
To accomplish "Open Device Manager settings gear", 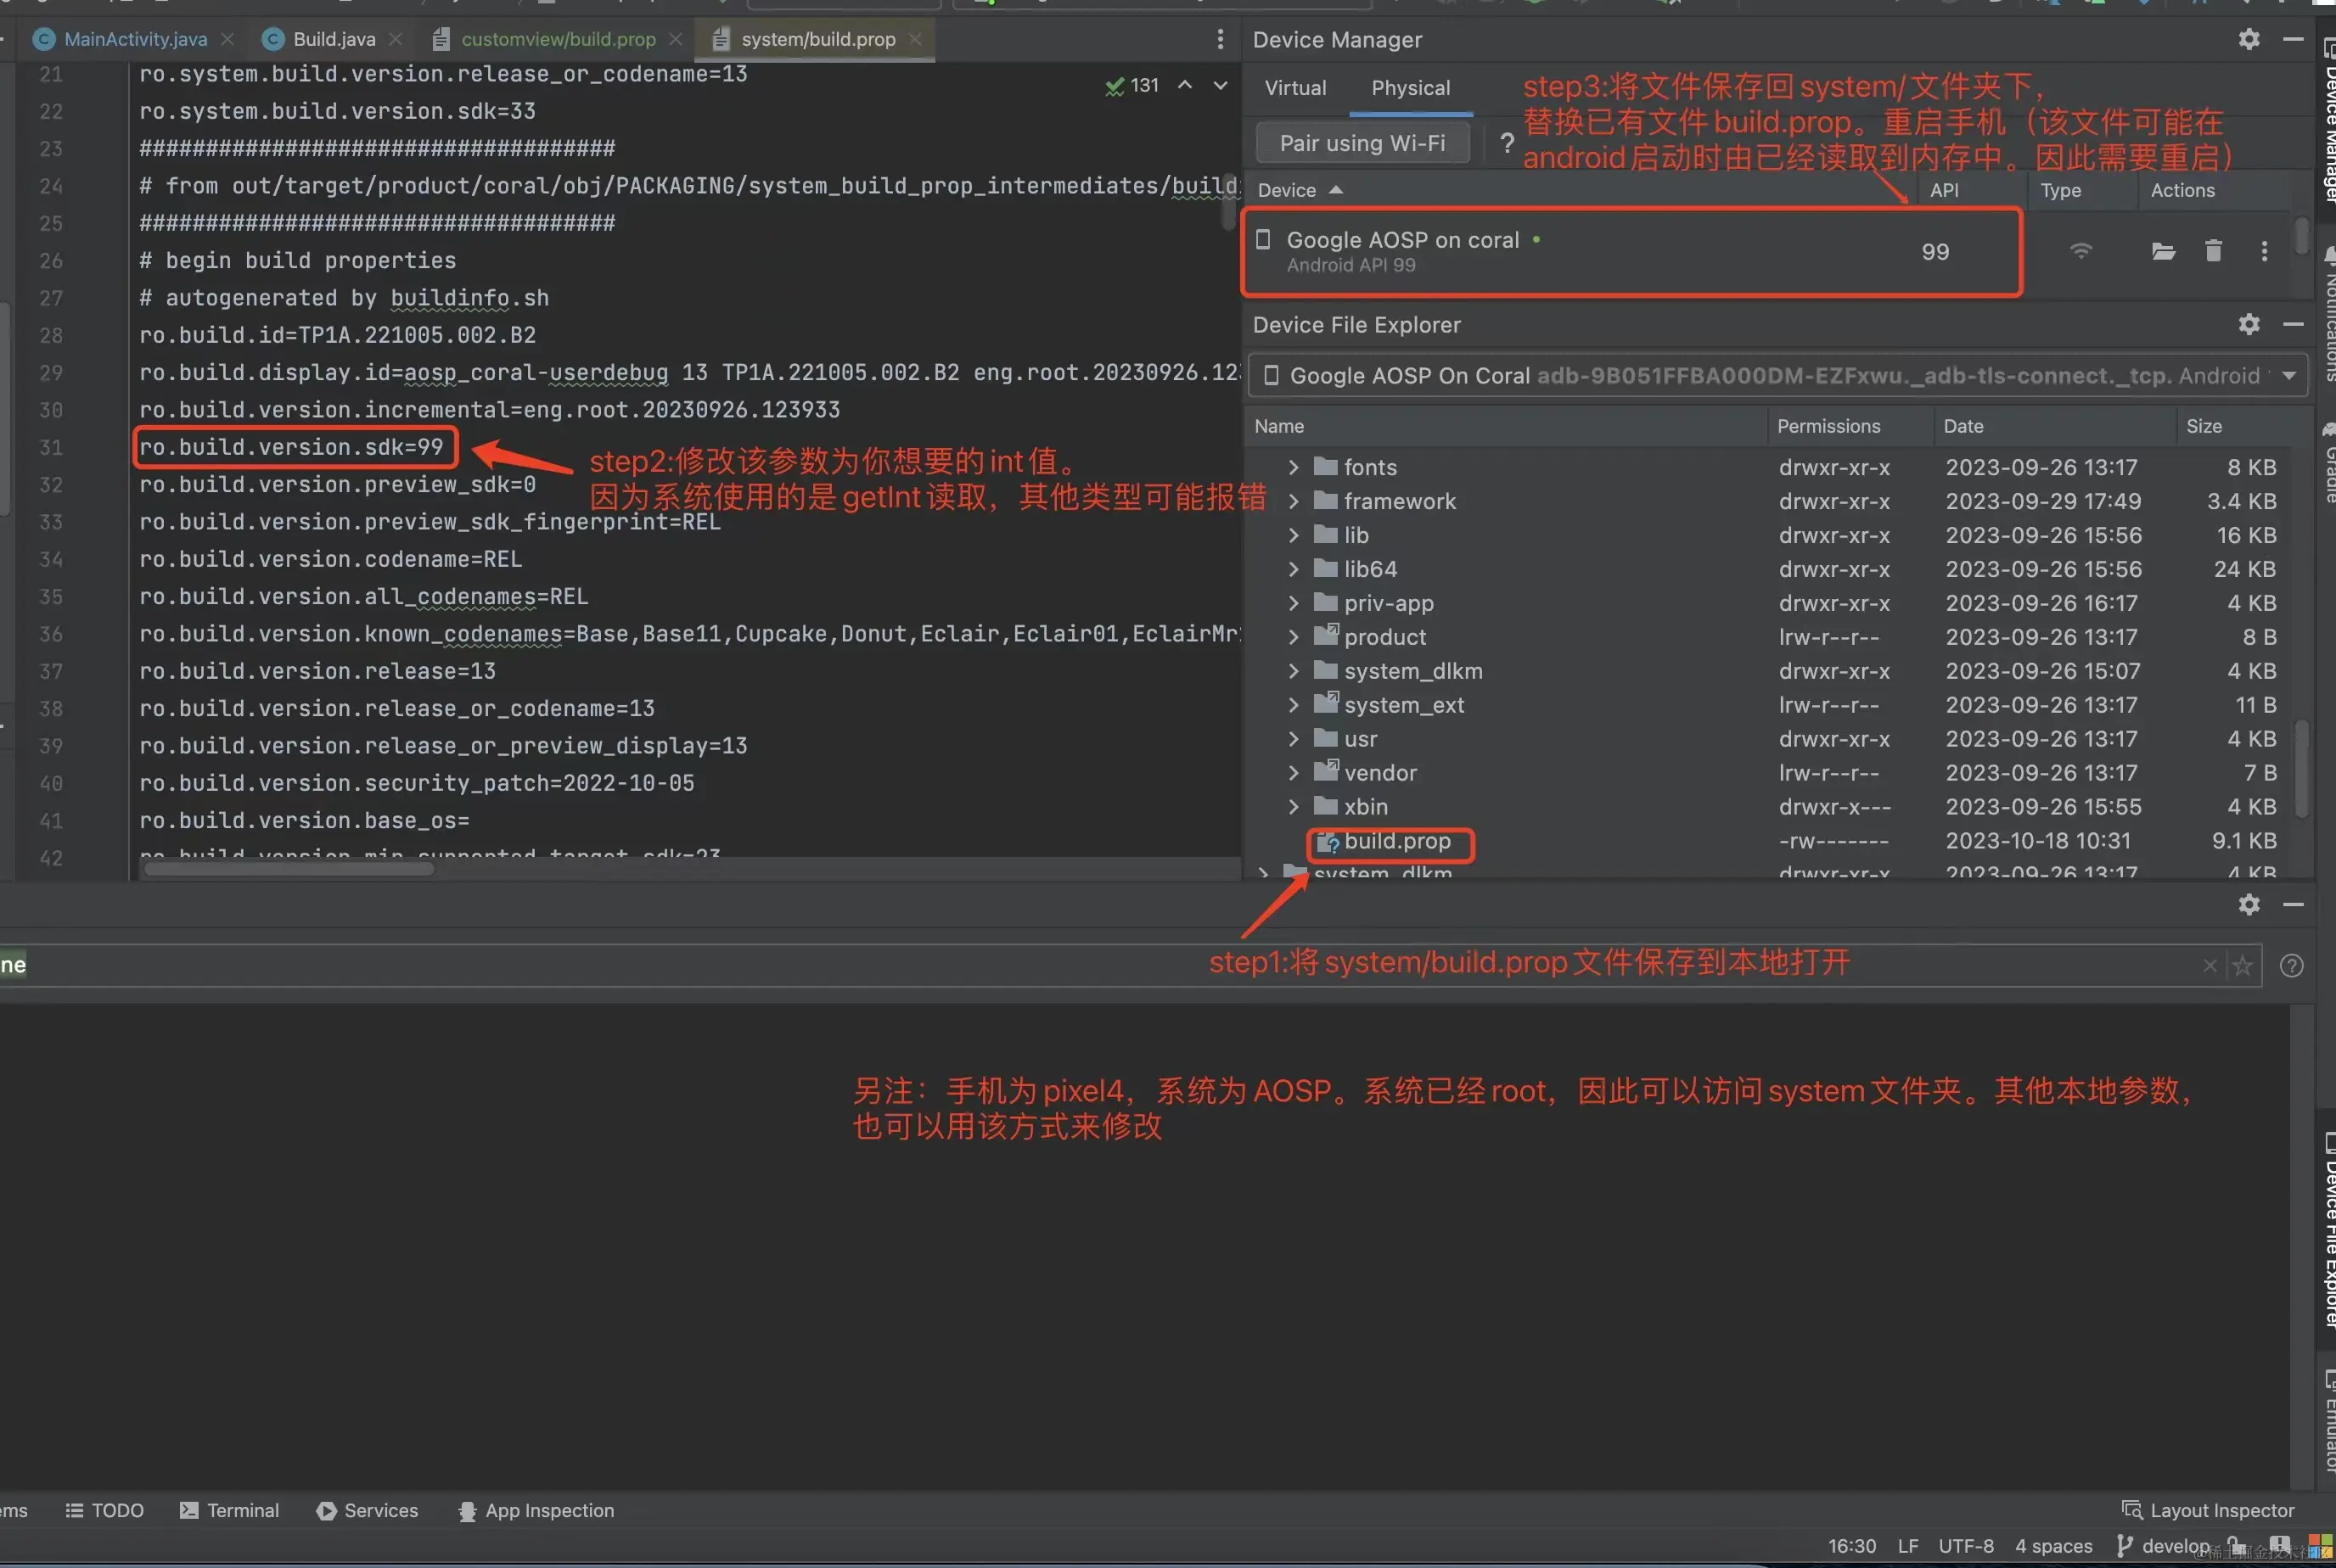I will 2249,39.
